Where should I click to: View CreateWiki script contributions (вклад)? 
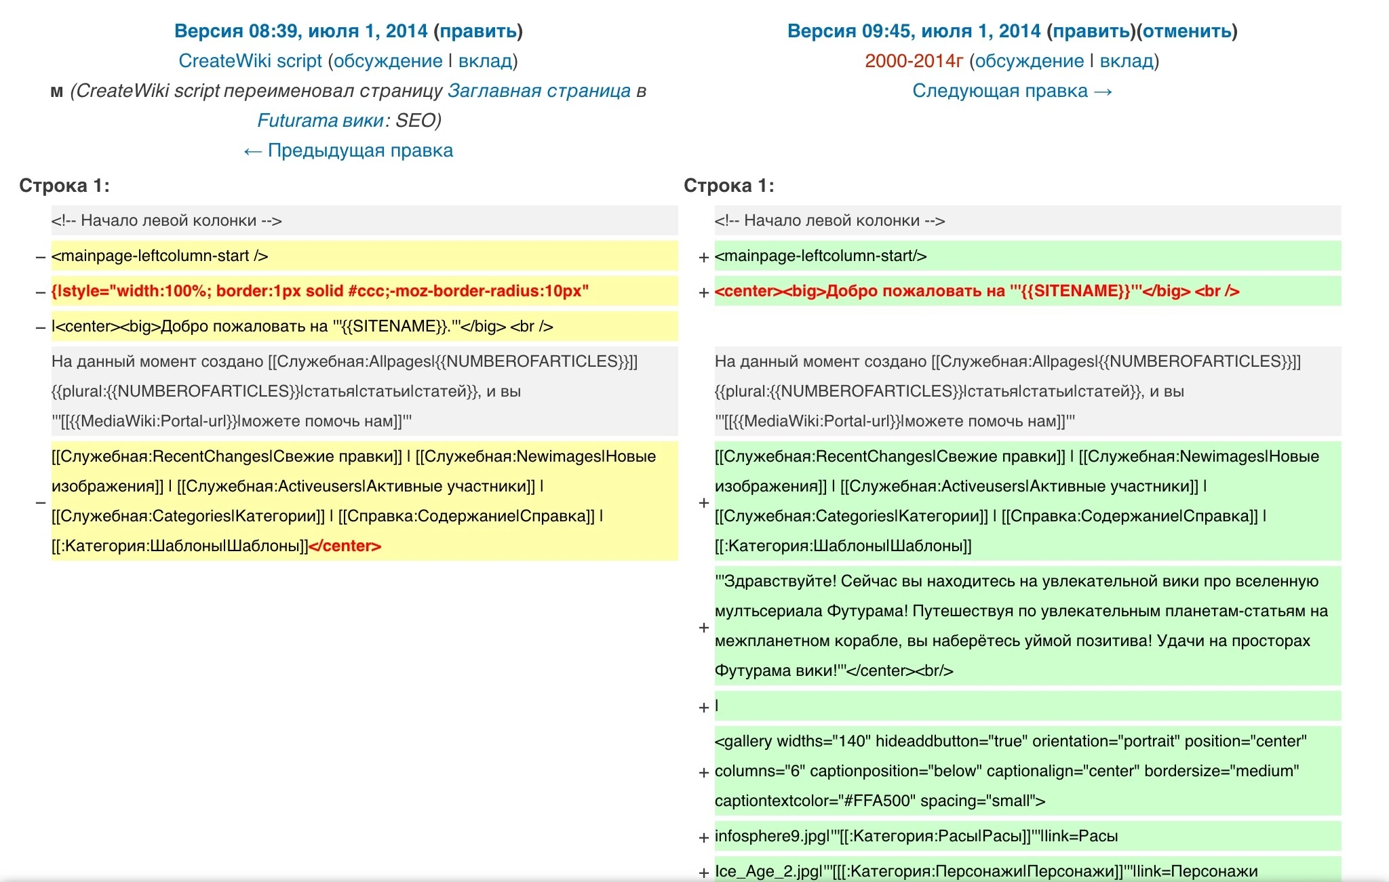click(x=485, y=61)
